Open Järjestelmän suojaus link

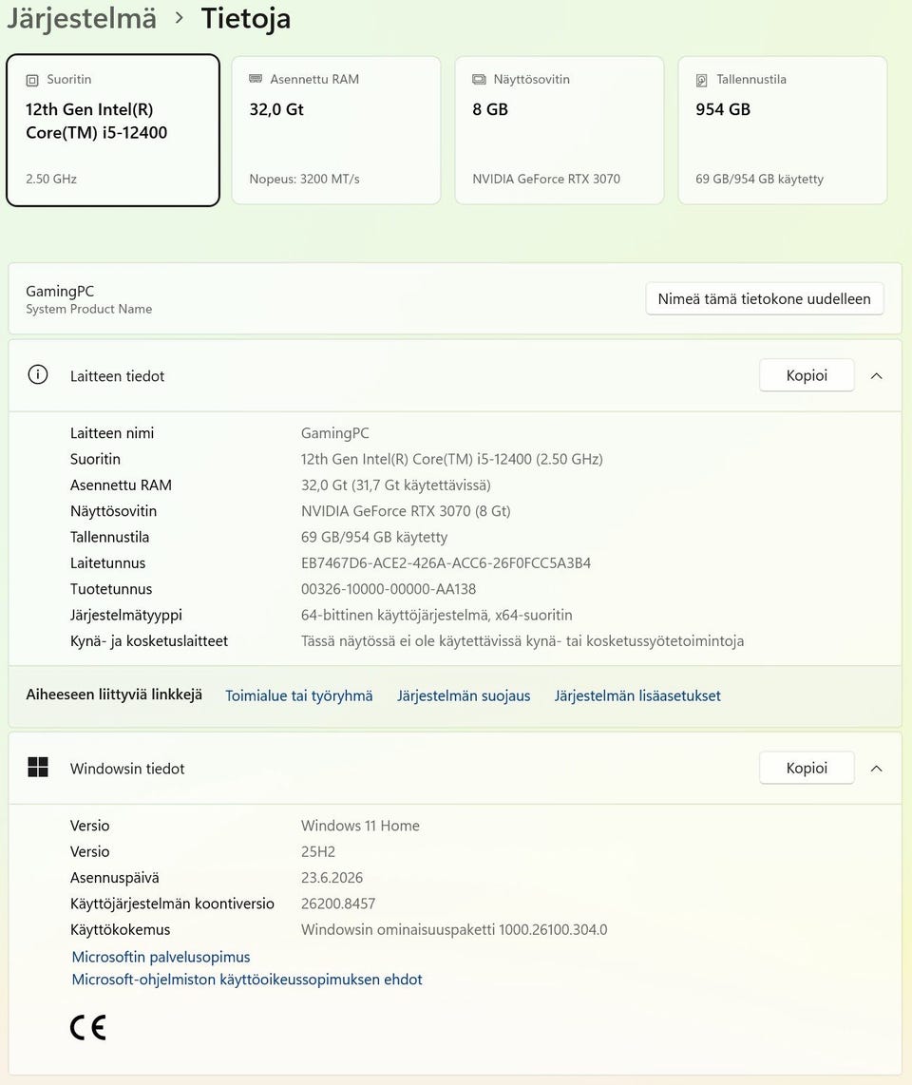tap(464, 695)
